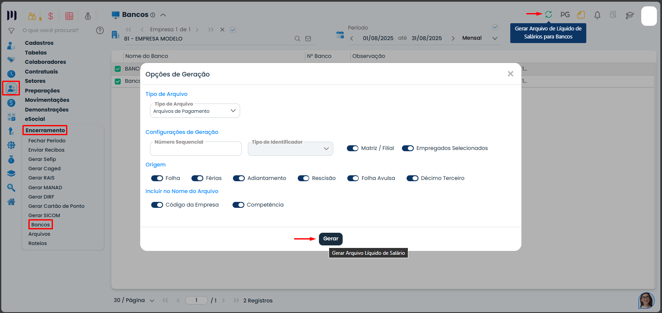Click the Número Sequencial input field
Image resolution: width=662 pixels, height=313 pixels.
tap(196, 149)
